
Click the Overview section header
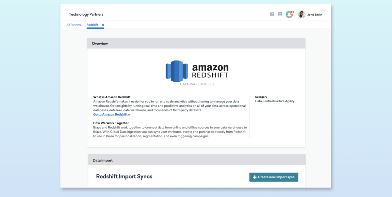click(x=196, y=43)
